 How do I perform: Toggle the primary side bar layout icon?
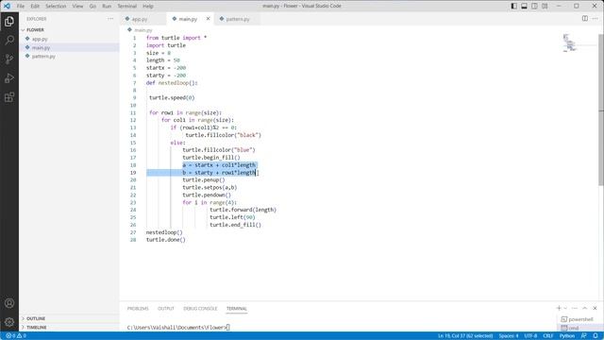pos(513,6)
